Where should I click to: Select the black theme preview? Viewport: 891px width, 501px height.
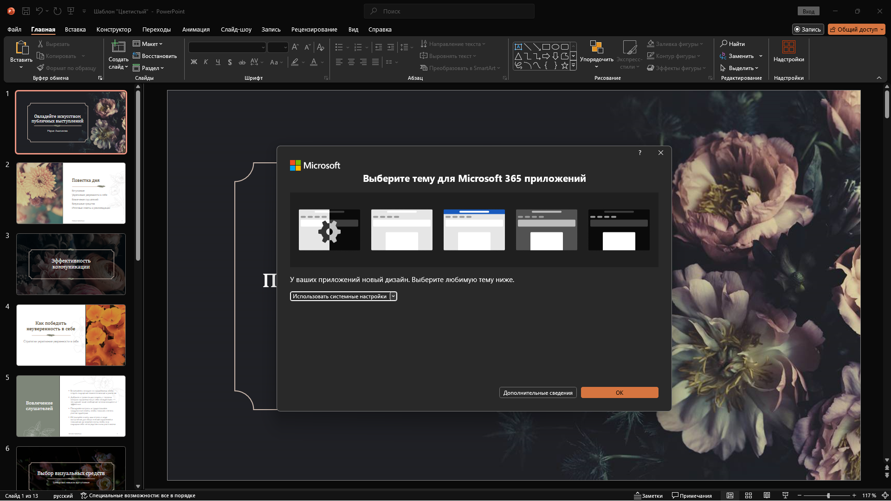coord(619,230)
